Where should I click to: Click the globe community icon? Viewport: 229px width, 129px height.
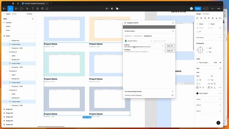click(x=18, y=4)
